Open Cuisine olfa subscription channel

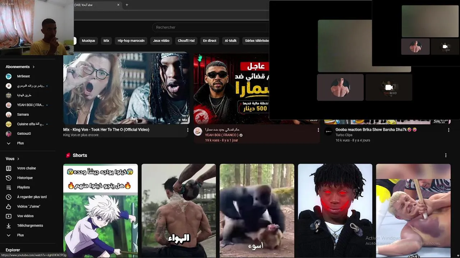(x=31, y=124)
